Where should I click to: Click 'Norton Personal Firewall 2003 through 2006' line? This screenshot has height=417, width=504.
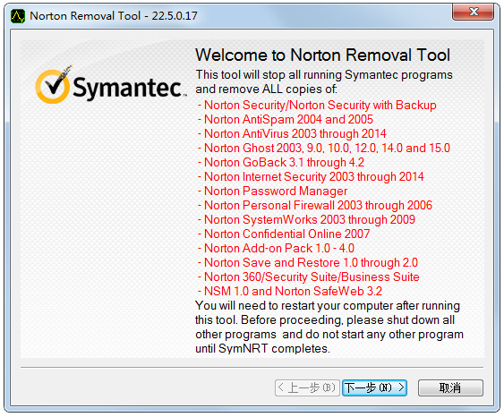315,205
